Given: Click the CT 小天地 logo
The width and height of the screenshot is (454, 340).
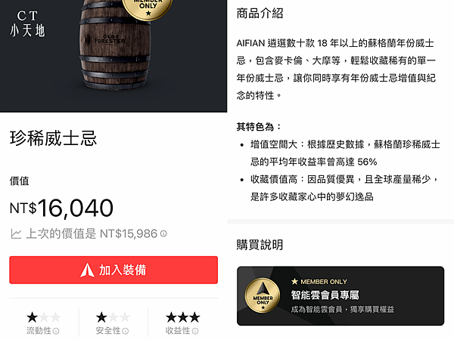Looking at the screenshot, I should [27, 23].
